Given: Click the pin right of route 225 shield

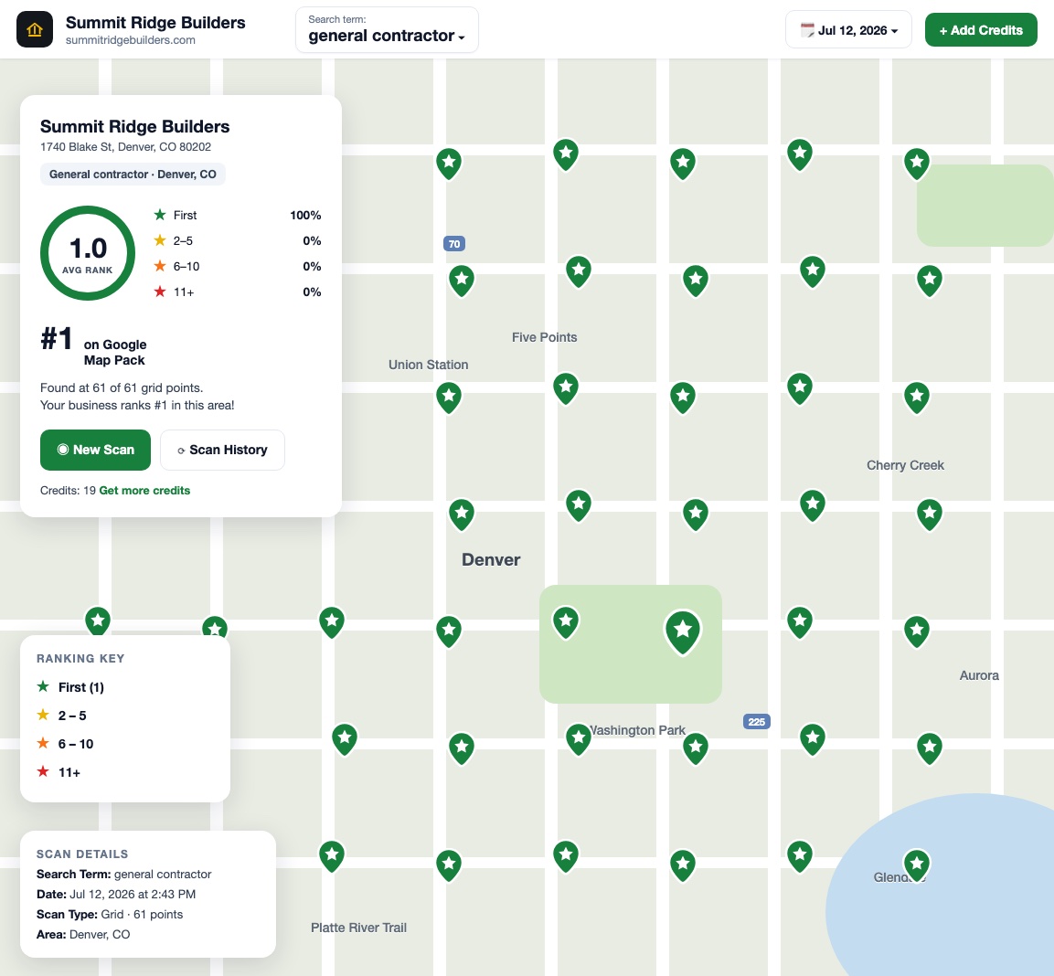Looking at the screenshot, I should click(813, 739).
